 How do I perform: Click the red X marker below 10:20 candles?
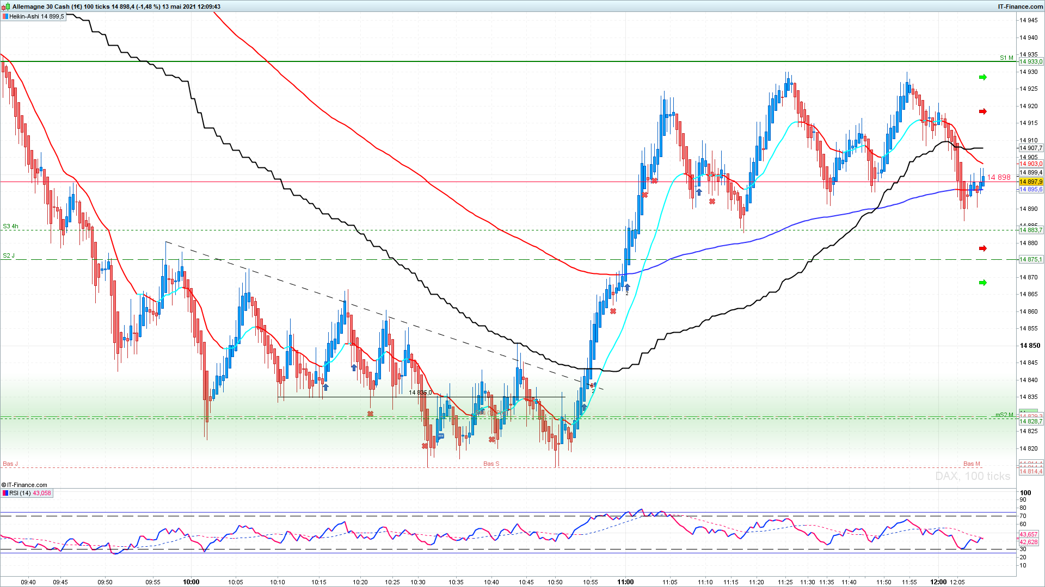click(x=370, y=414)
